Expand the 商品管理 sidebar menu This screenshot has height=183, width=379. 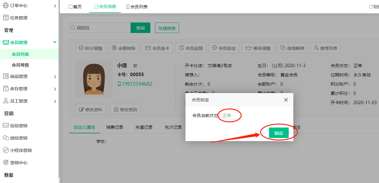(x=29, y=76)
